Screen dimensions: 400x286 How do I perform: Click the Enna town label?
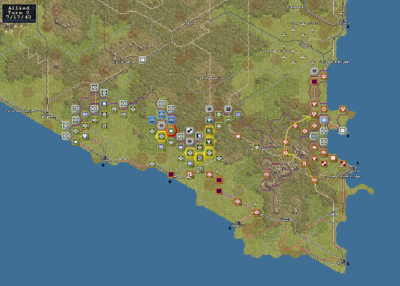191,24
